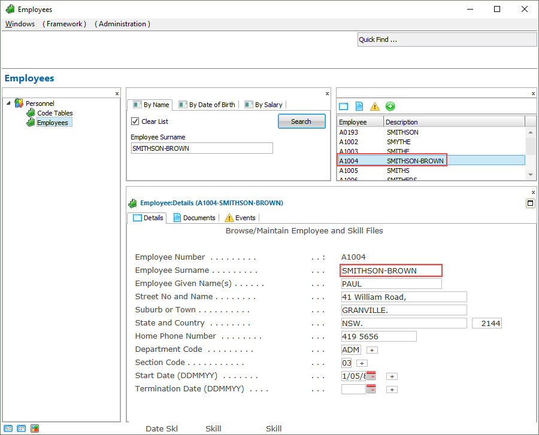Click the green plus add icon
Viewport: 539px width, 435px height.
(x=390, y=107)
